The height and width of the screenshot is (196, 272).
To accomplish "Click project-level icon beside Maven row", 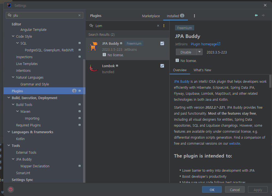I will point(79,111).
